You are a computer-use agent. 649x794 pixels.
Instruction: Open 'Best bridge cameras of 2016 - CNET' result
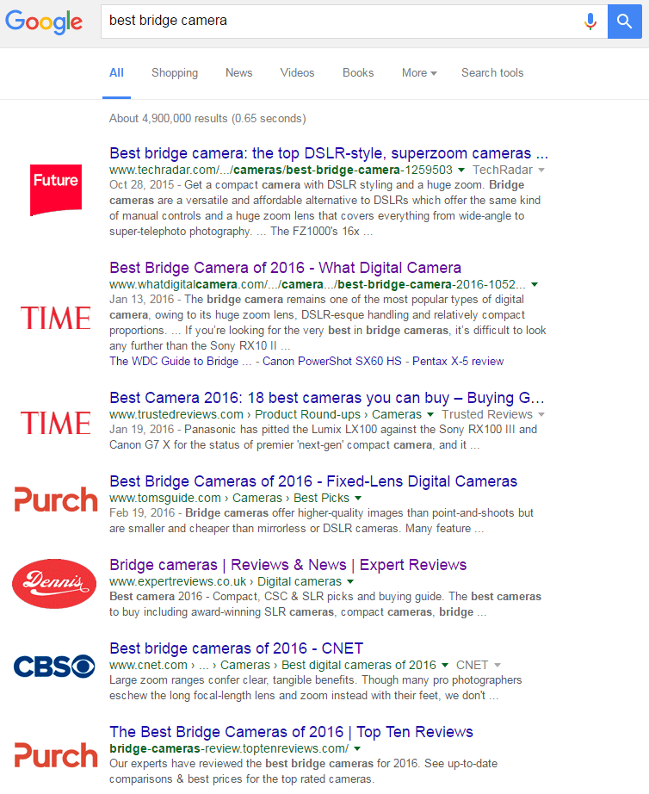pyautogui.click(x=236, y=648)
